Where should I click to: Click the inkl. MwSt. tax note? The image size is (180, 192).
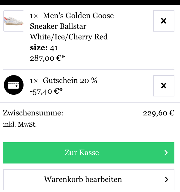tap(20, 124)
